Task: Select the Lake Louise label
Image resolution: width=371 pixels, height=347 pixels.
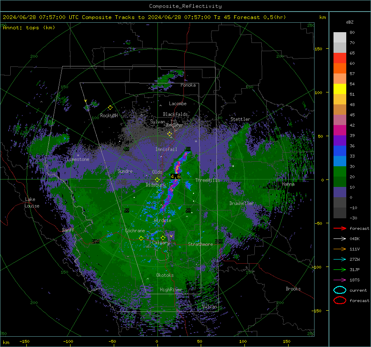Action: [x=32, y=203]
